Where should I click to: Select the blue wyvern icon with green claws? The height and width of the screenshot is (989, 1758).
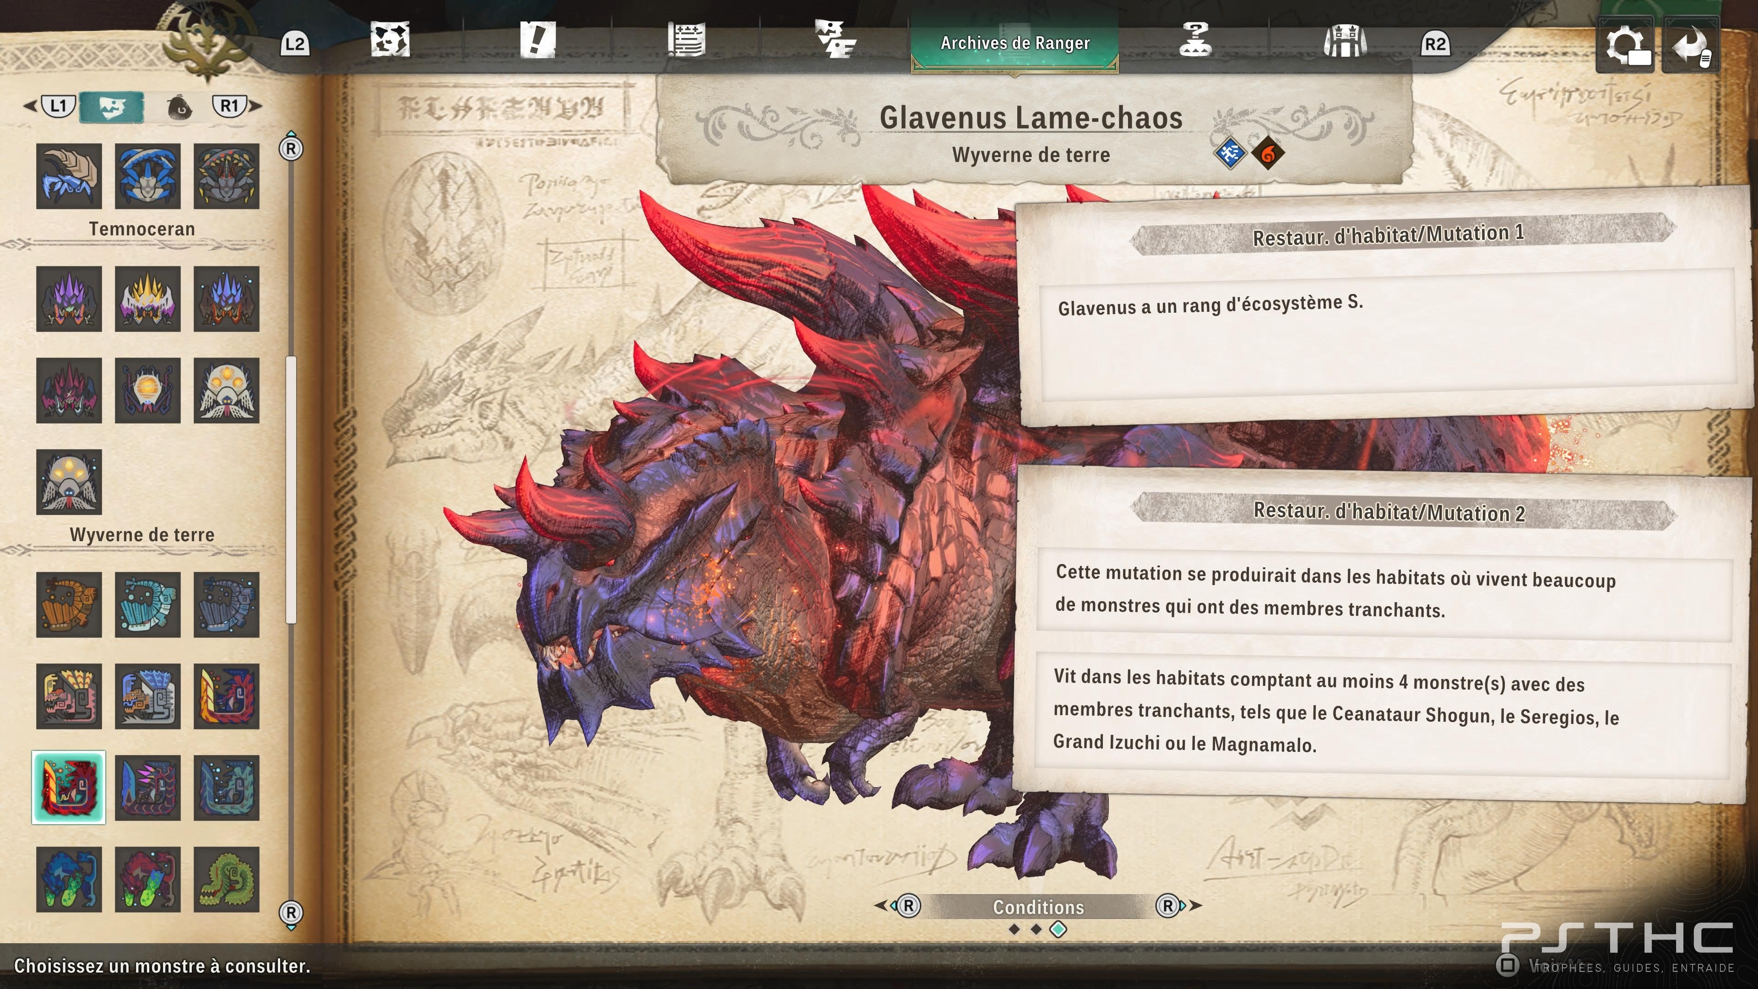(69, 879)
